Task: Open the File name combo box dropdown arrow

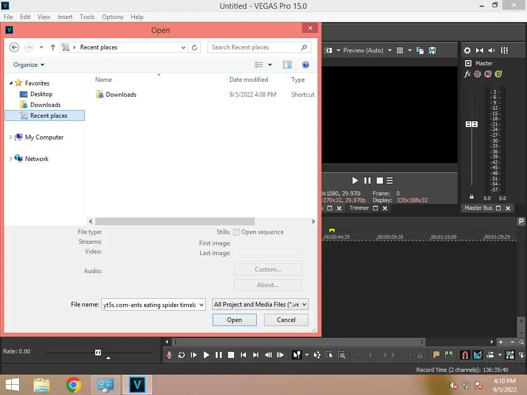Action: coord(201,304)
